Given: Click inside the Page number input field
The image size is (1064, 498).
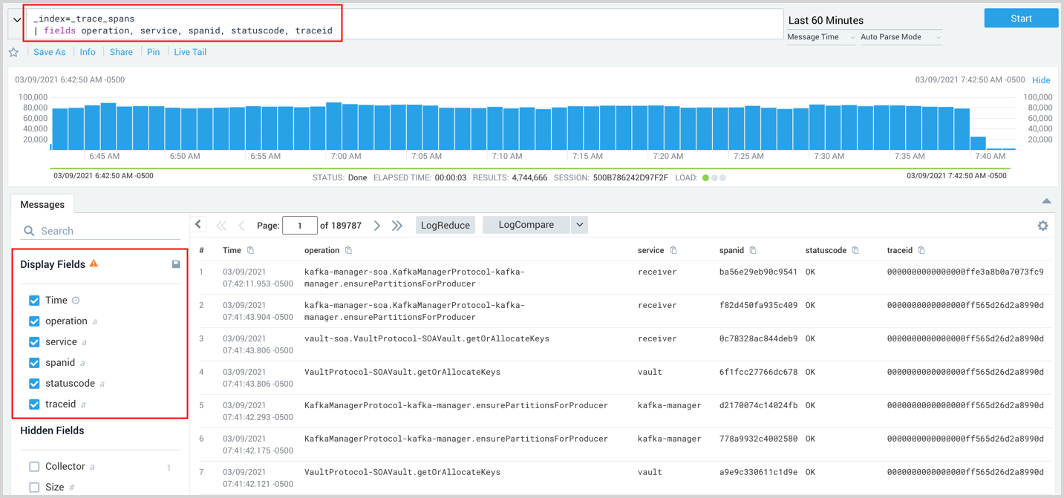Looking at the screenshot, I should tap(300, 224).
